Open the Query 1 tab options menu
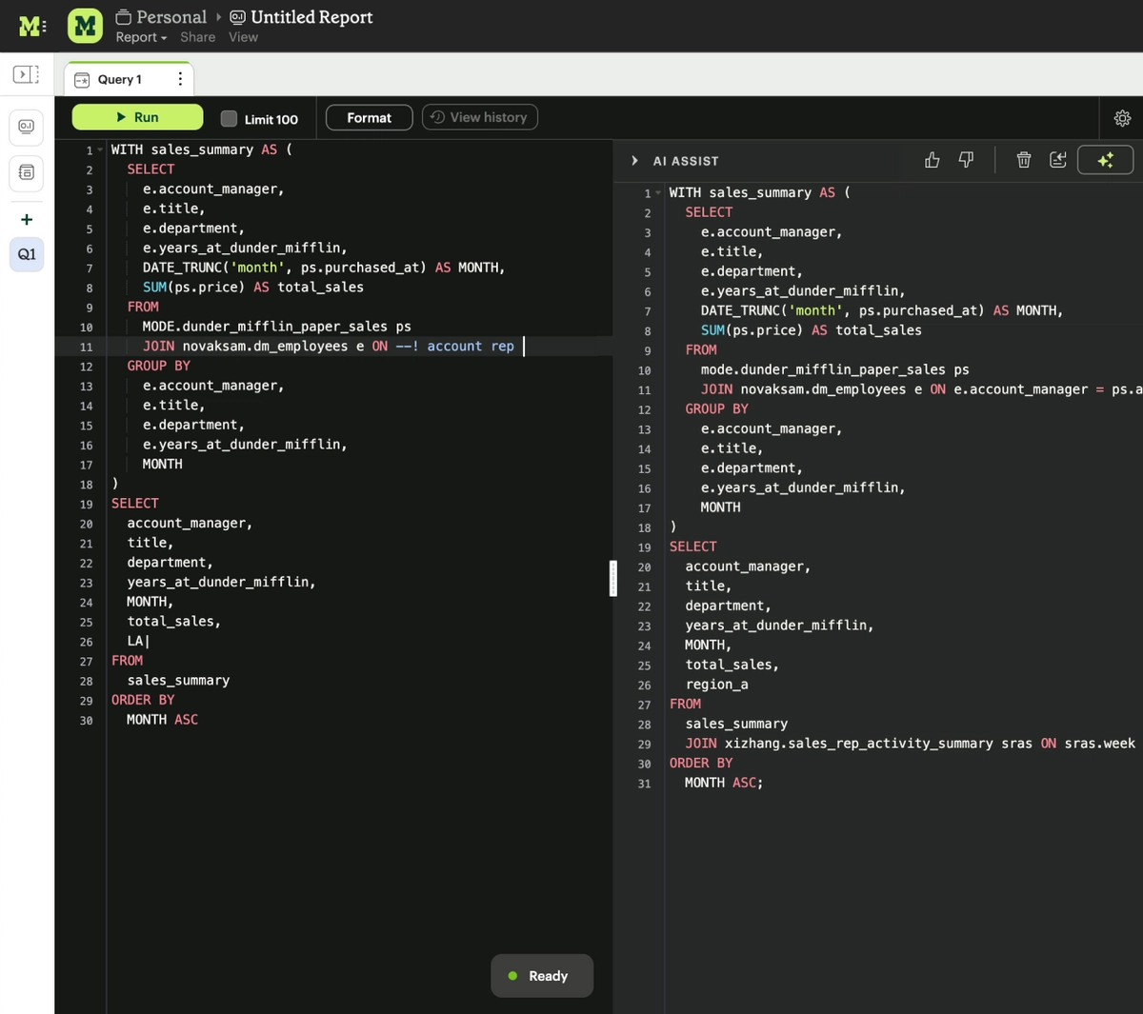 click(x=180, y=78)
